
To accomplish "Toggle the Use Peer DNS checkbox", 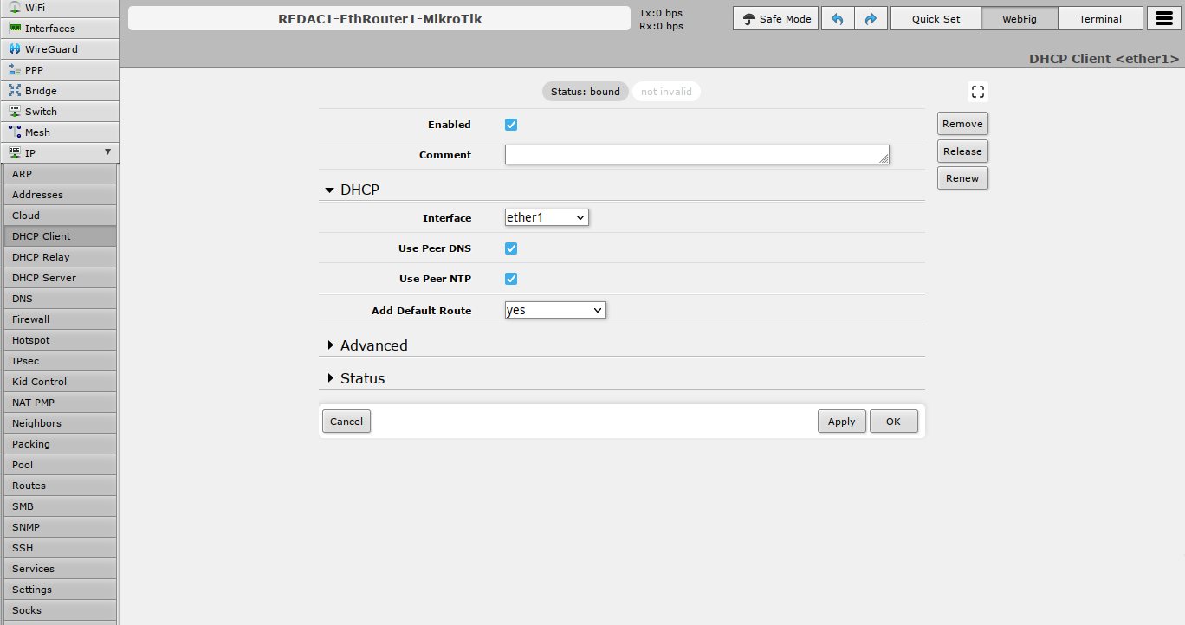I will [x=511, y=248].
